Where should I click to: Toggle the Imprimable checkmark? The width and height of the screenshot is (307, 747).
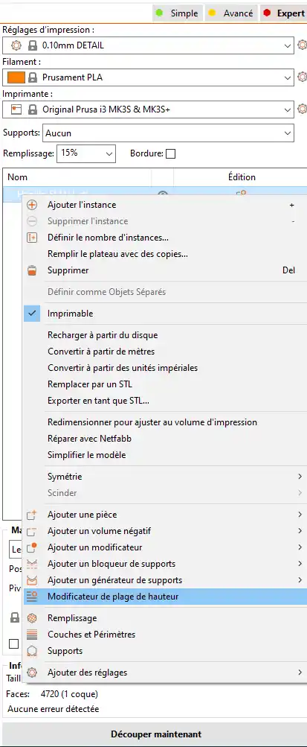(32, 314)
